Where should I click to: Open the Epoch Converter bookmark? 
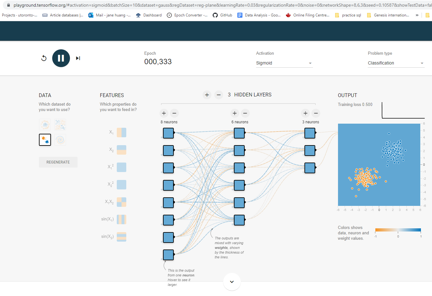(187, 15)
